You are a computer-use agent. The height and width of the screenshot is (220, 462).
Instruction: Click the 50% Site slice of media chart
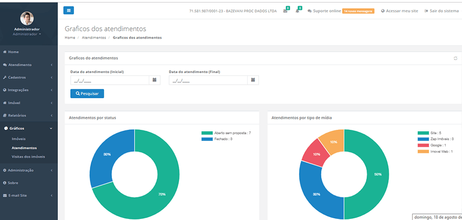(378, 174)
